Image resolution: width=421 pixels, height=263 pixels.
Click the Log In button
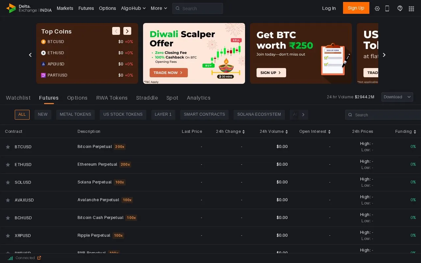click(x=329, y=8)
